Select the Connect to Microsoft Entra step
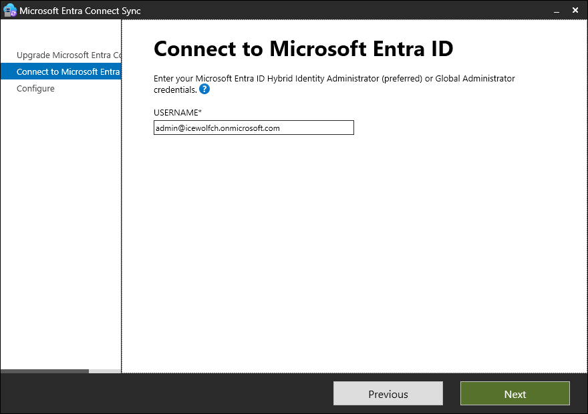The image size is (588, 414). coord(61,71)
